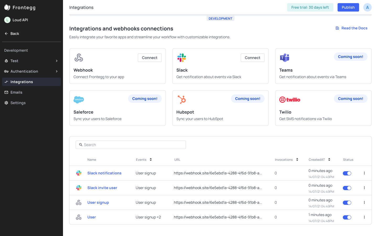Click Coming soon badge on Saleforce card
This screenshot has width=378, height=236.
tap(145, 99)
